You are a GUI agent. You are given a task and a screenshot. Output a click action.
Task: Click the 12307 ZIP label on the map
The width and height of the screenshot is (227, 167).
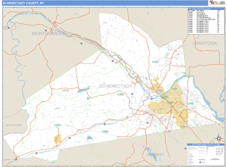click(170, 103)
